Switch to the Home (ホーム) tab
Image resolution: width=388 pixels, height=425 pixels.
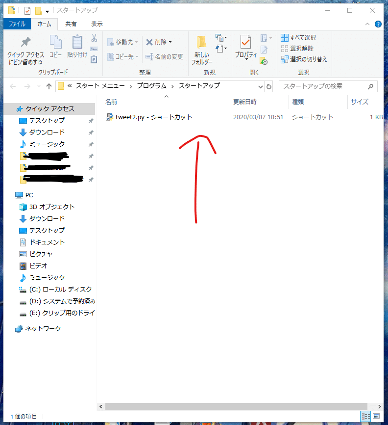point(45,24)
